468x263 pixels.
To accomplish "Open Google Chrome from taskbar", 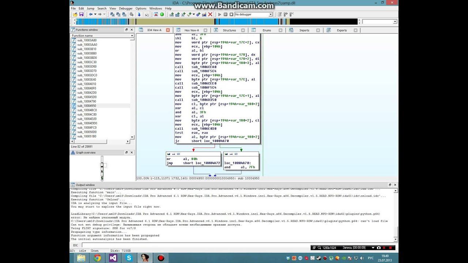I will (x=97, y=258).
